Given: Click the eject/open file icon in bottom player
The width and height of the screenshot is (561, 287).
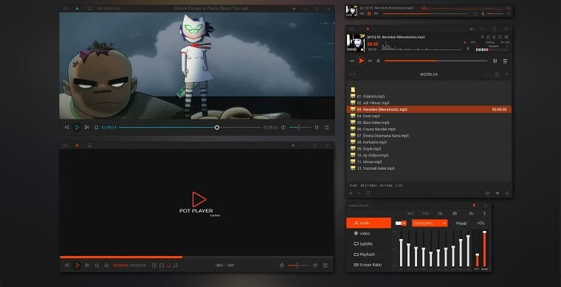Looking at the screenshot, I should coord(106,266).
